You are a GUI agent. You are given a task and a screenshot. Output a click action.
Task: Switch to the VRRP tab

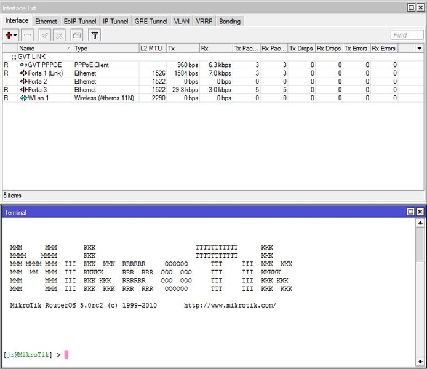tap(204, 22)
